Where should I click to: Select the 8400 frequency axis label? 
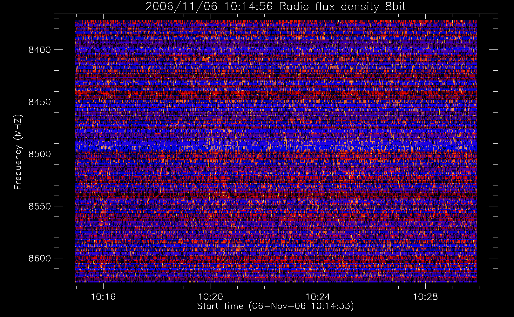[x=40, y=50]
